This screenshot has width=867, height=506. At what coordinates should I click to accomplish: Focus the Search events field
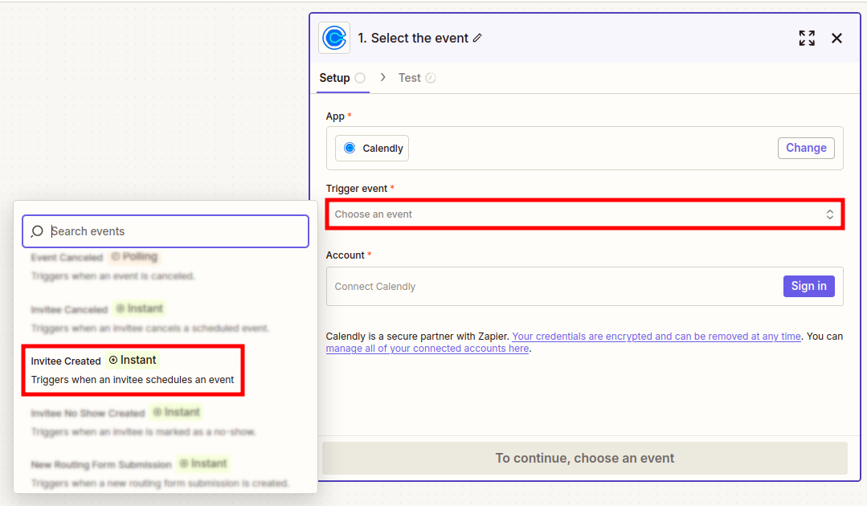click(166, 231)
